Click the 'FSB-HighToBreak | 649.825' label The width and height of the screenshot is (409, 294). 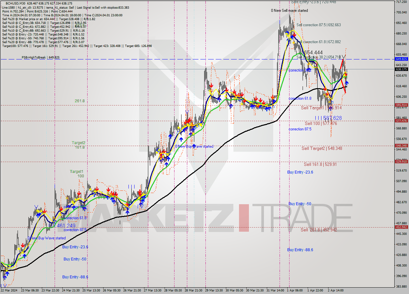point(41,58)
